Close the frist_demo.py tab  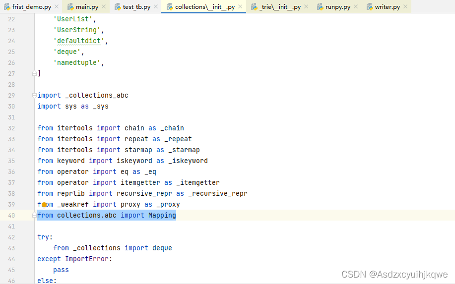tap(57, 6)
